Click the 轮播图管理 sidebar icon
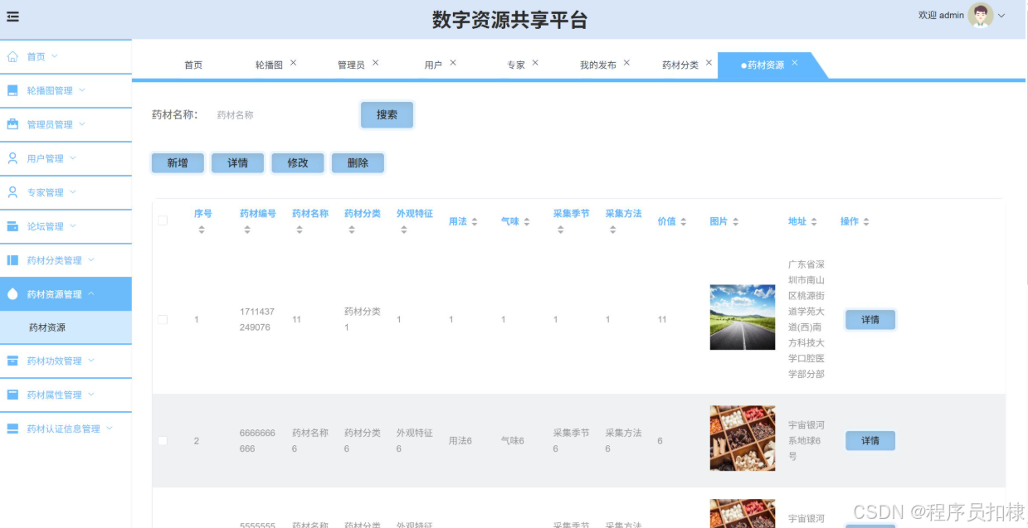 click(12, 90)
